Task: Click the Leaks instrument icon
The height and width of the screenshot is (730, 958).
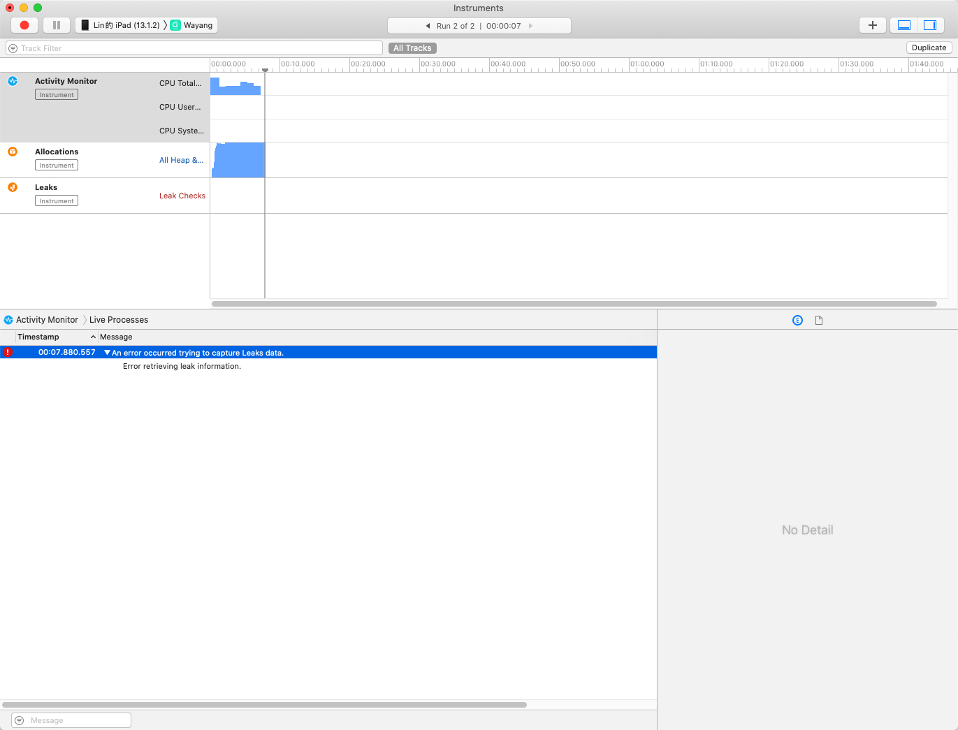Action: (13, 187)
